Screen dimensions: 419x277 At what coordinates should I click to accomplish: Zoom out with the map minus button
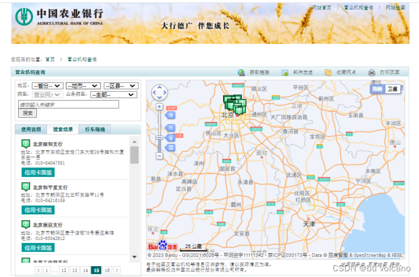point(160,156)
